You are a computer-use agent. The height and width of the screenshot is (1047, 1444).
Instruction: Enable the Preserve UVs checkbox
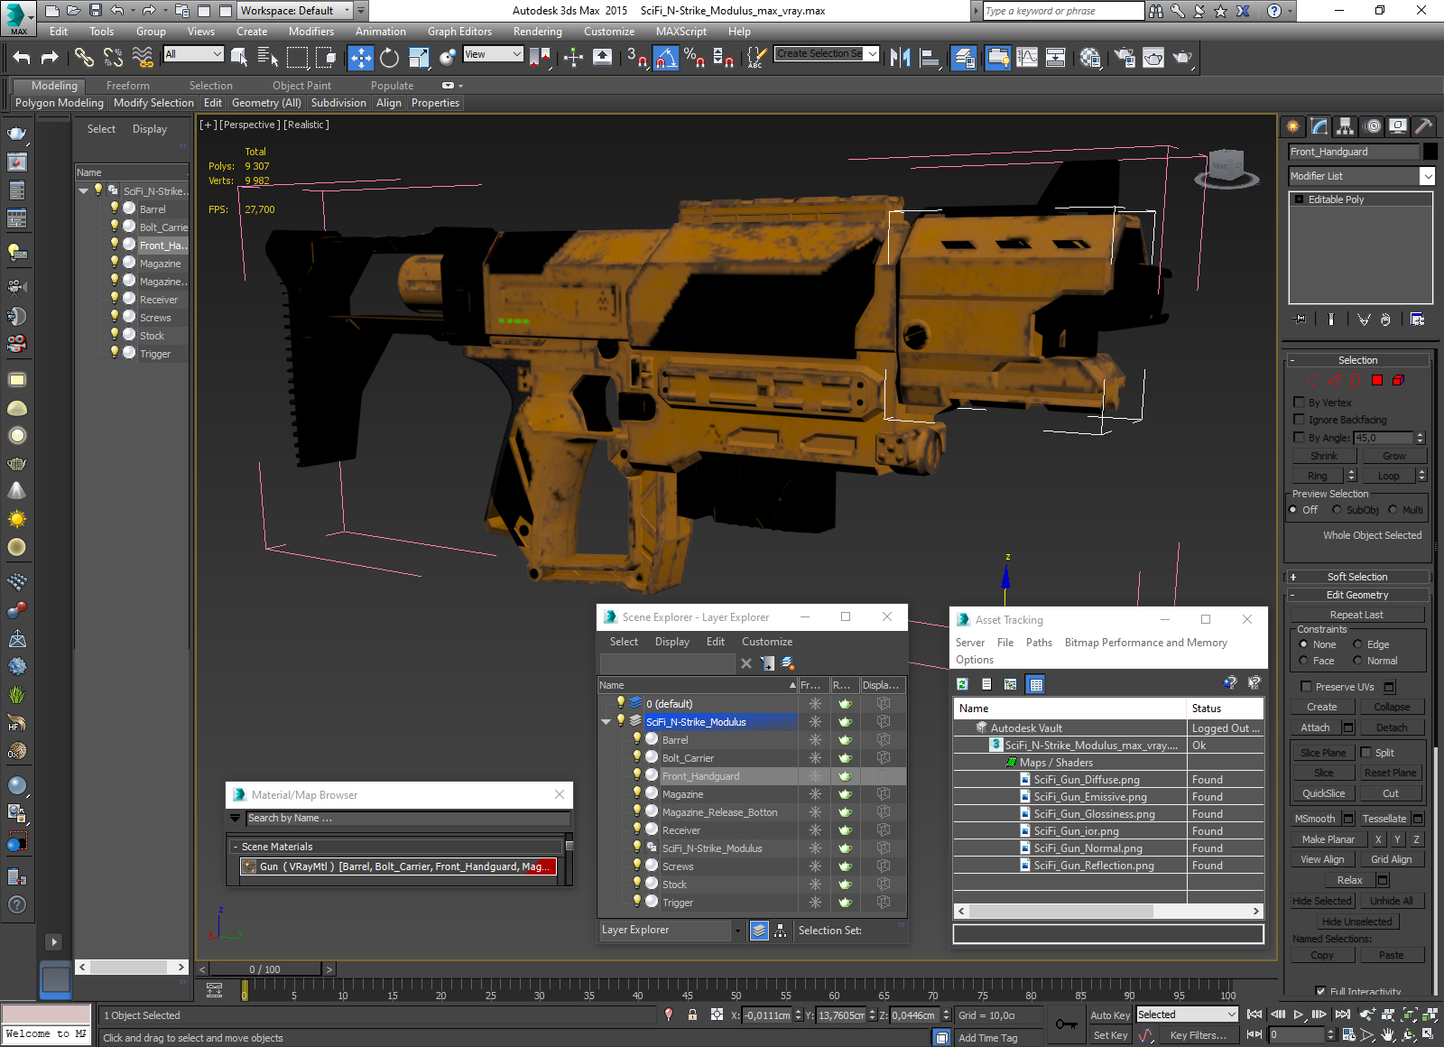click(x=1306, y=687)
